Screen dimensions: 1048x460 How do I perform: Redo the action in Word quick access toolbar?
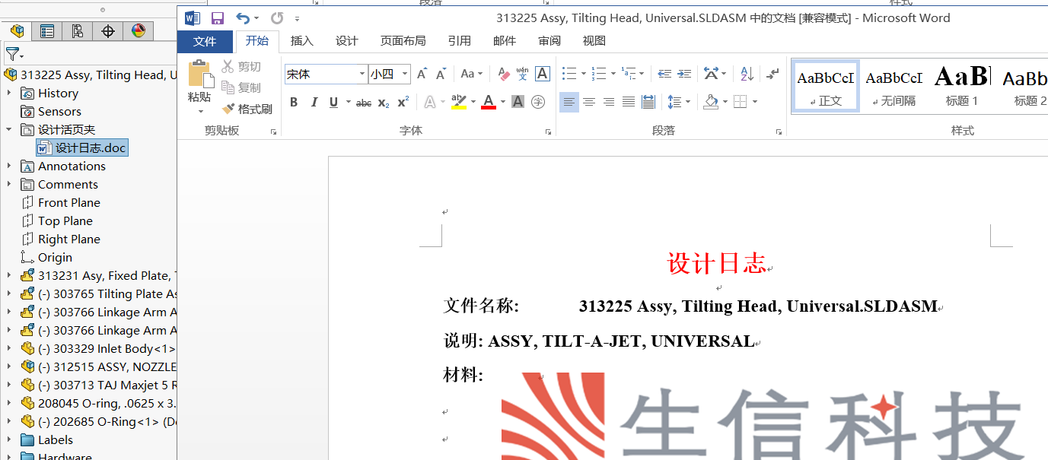[276, 18]
